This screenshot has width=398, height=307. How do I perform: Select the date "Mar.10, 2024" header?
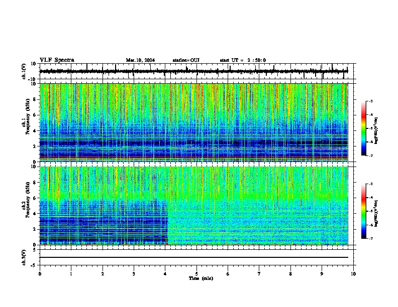click(140, 60)
